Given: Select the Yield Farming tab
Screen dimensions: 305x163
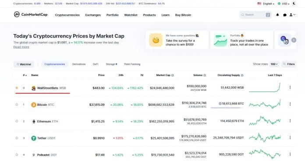Looking at the screenshot, I should click(x=132, y=64).
